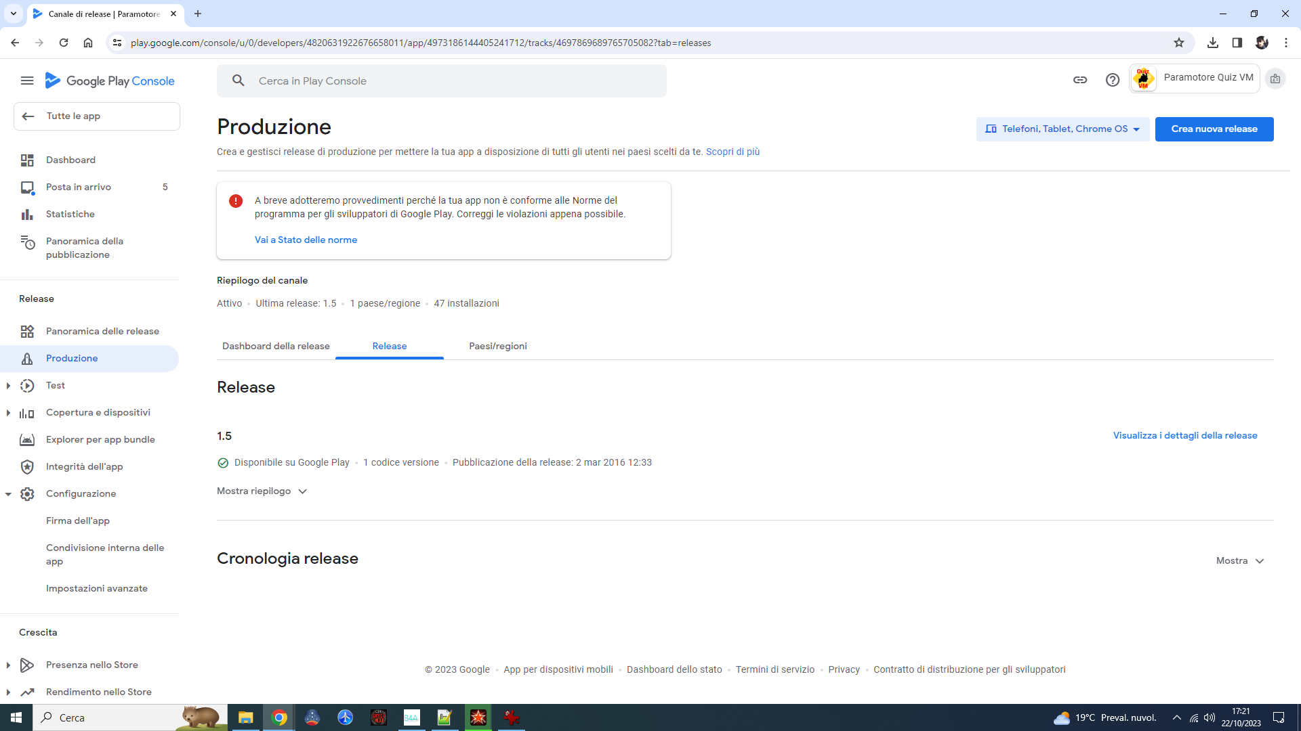Click Crea nuova release button
Screen dimensions: 1301x731
(x=1214, y=129)
